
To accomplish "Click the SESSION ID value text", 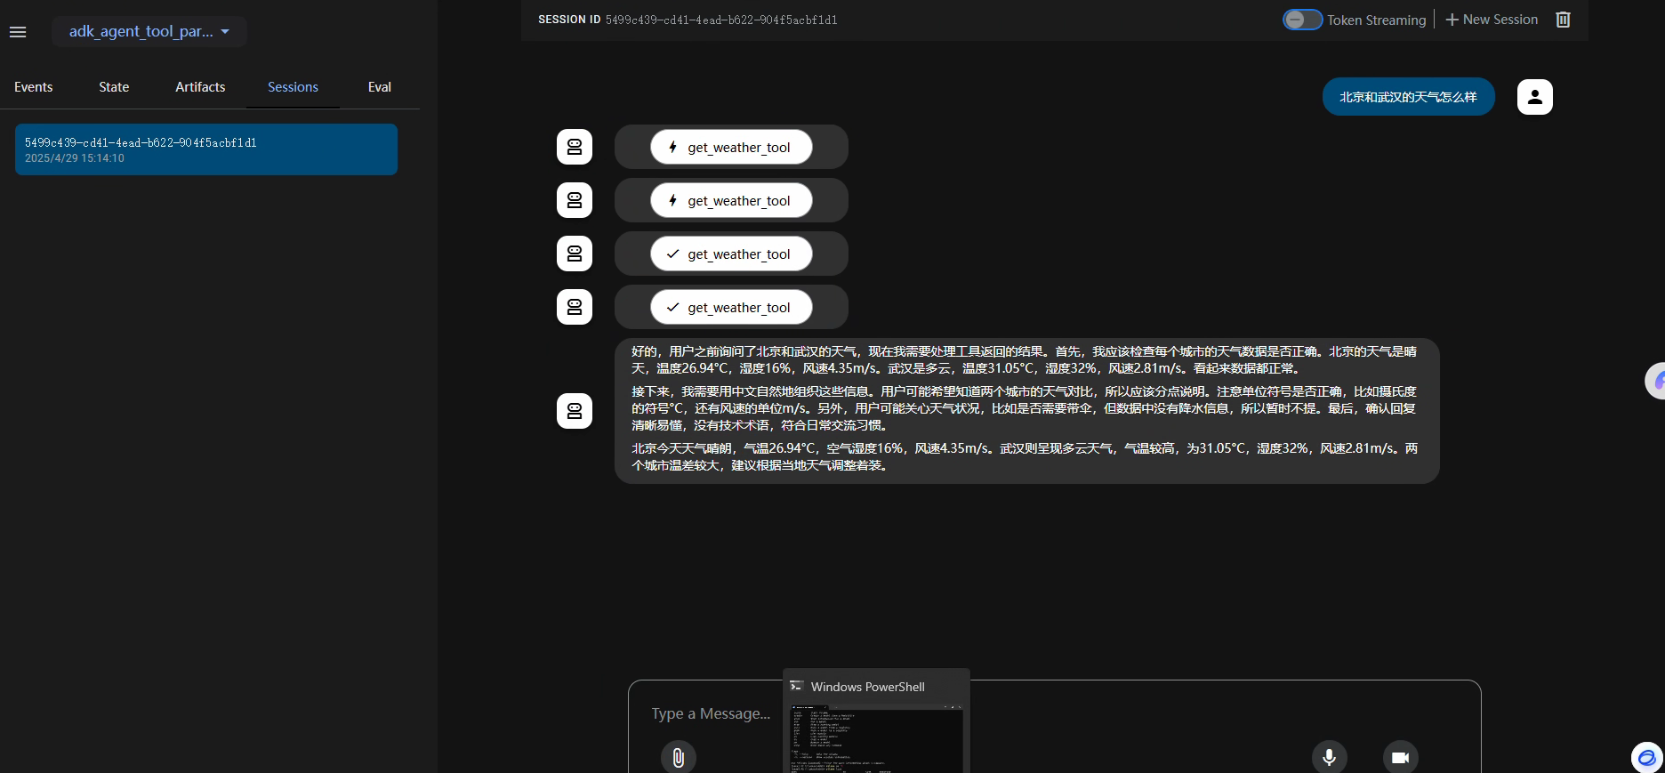I will (721, 20).
